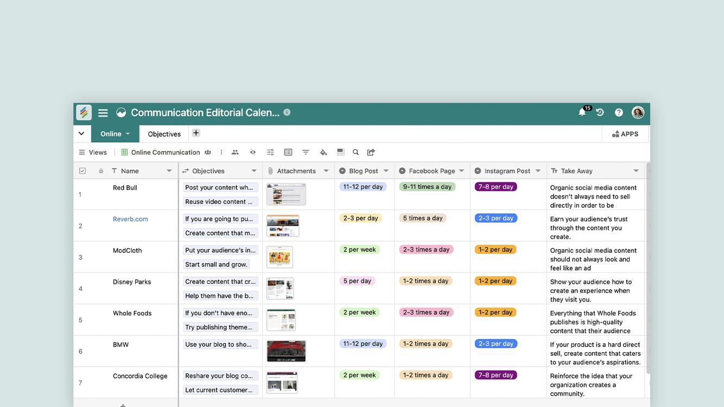
Task: Click row number 6
Action: coord(80,352)
